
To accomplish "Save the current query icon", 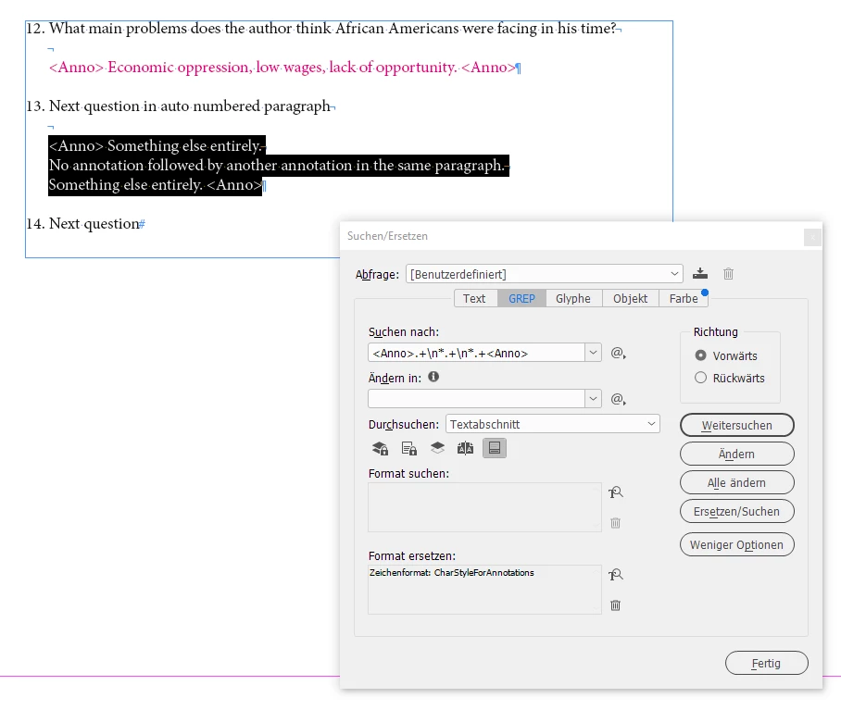I will [700, 274].
